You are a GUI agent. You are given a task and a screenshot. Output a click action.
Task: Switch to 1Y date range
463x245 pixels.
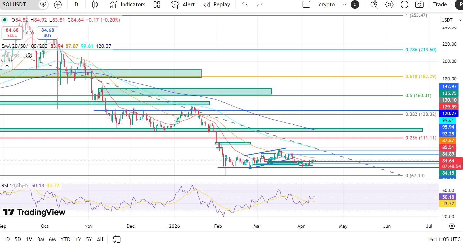coord(78,239)
